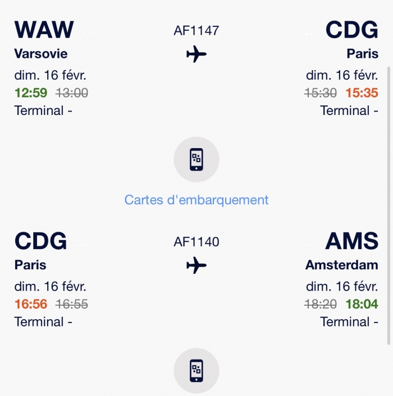Image resolution: width=393 pixels, height=396 pixels.
Task: Open the boarding pass icon below the Amsterdam flight
Action: (196, 371)
